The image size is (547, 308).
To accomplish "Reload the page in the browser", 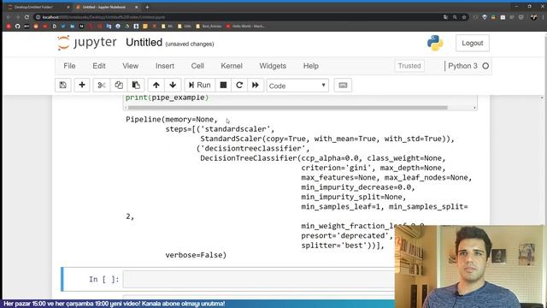I will [x=26, y=17].
